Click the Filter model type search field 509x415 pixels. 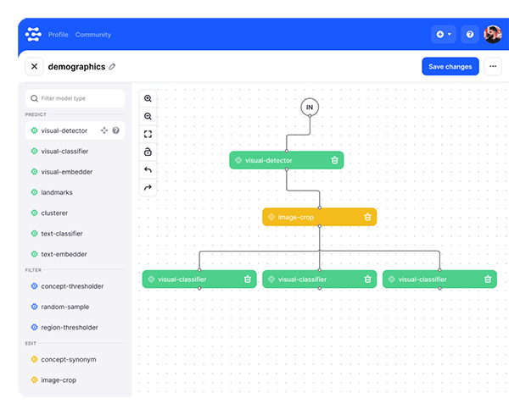click(75, 98)
